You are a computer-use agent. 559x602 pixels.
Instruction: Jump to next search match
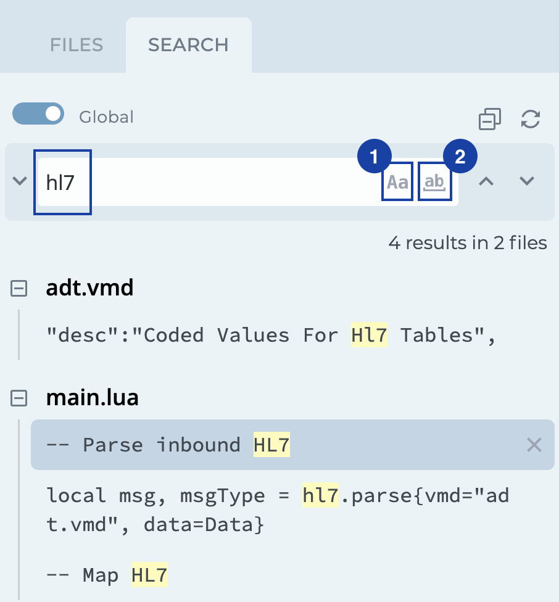point(526,181)
